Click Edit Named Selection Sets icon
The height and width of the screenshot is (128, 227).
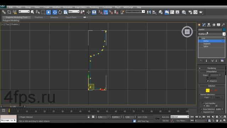[x=122, y=12]
